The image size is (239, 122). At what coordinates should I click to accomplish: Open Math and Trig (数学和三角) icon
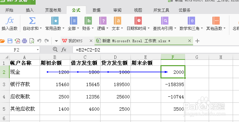pyautogui.click(x=191, y=21)
